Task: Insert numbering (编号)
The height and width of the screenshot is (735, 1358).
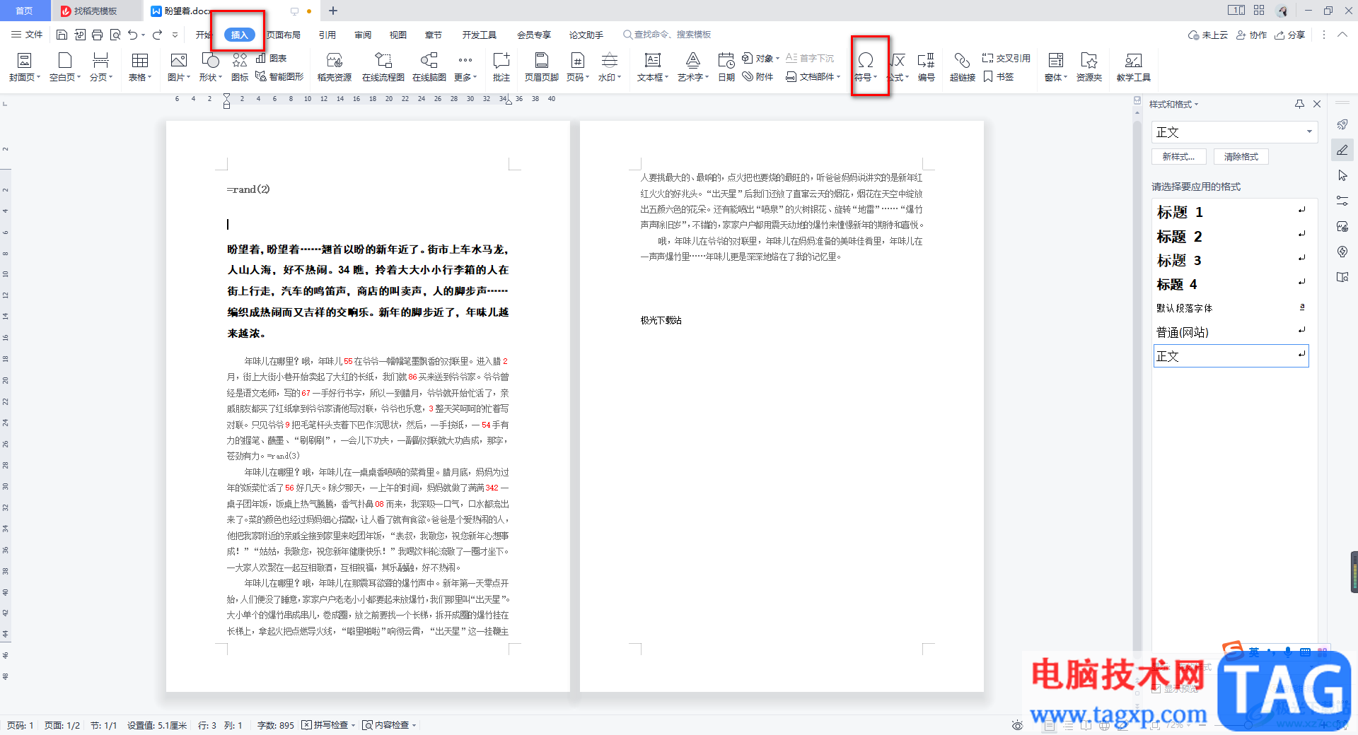Action: pos(927,68)
